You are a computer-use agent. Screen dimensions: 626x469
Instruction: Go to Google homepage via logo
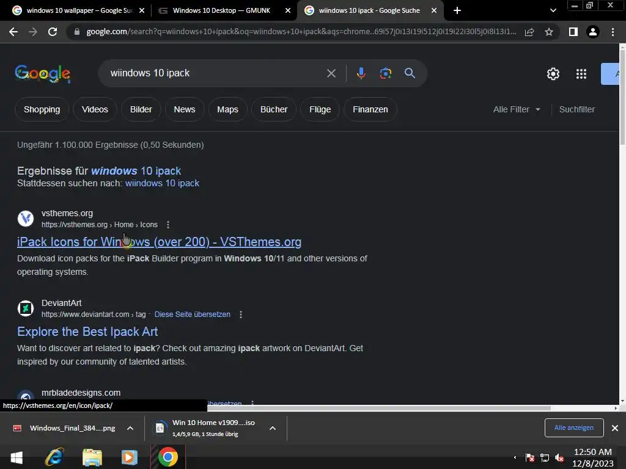pyautogui.click(x=43, y=74)
